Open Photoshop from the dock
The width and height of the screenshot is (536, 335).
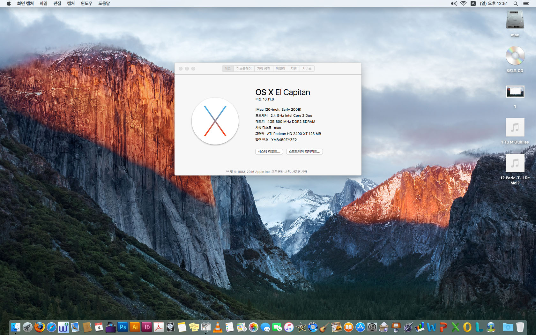(x=123, y=327)
